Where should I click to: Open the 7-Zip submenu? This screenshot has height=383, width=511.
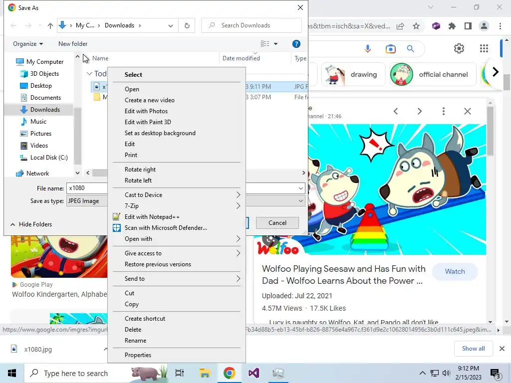pos(176,206)
